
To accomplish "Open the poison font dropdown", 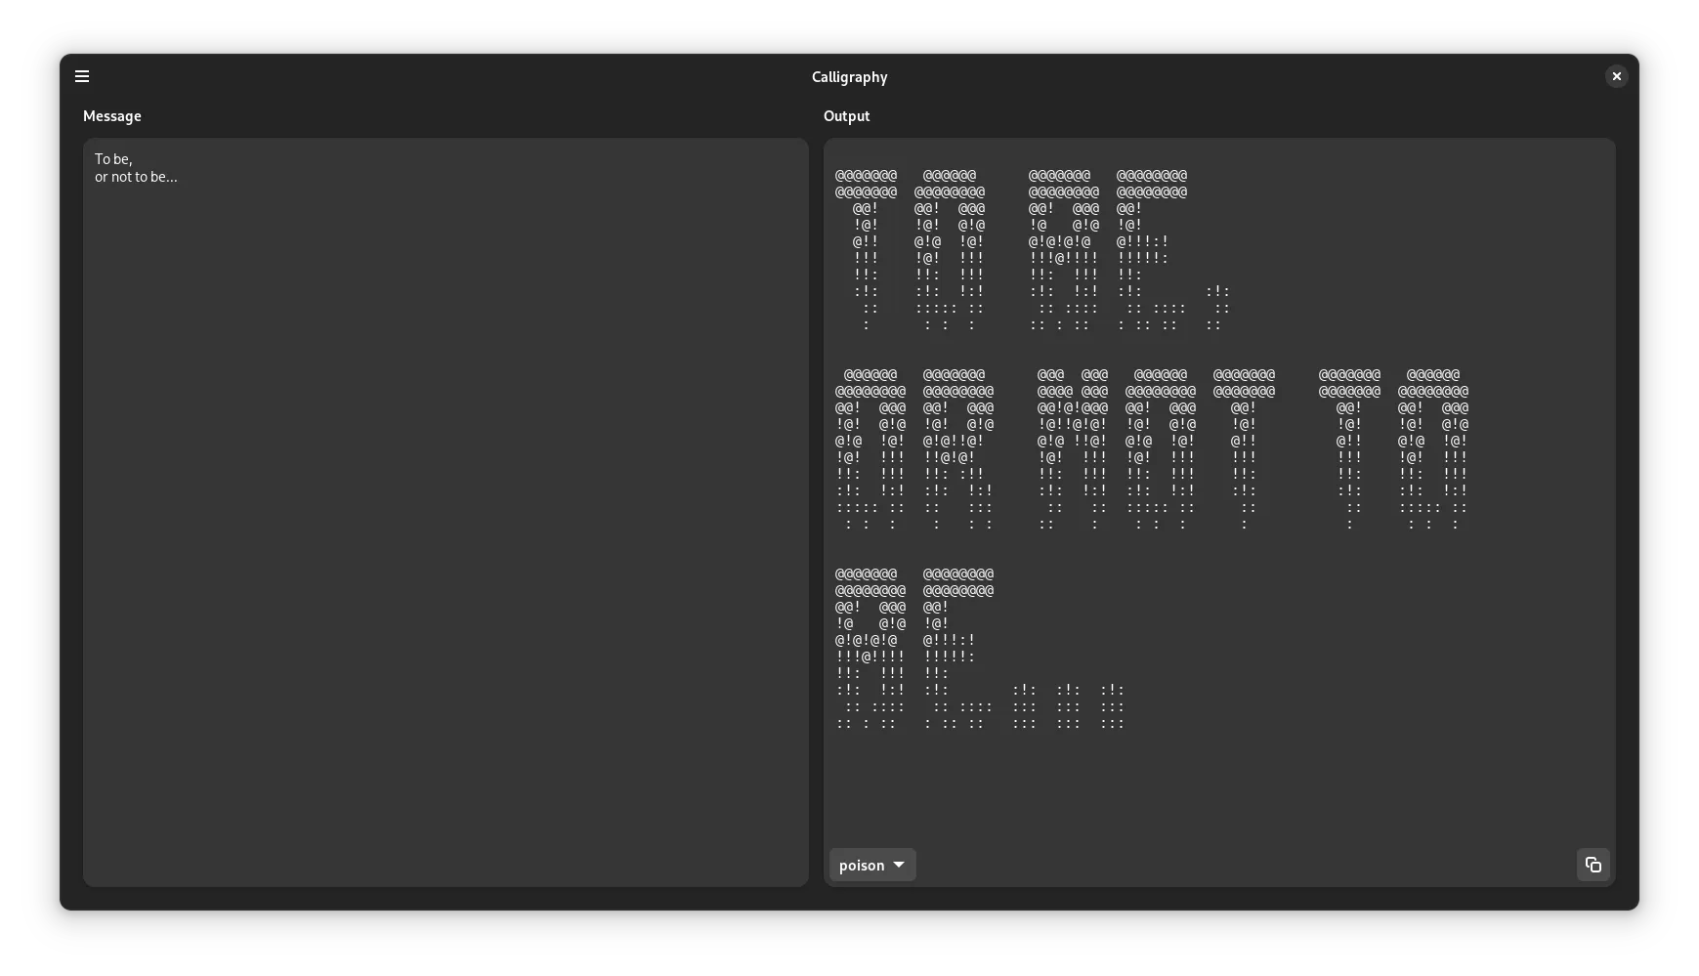I will 871,865.
